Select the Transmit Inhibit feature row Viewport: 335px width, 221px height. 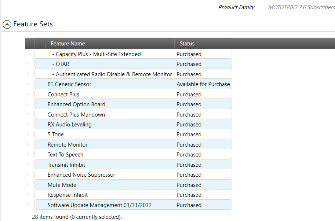coord(66,165)
